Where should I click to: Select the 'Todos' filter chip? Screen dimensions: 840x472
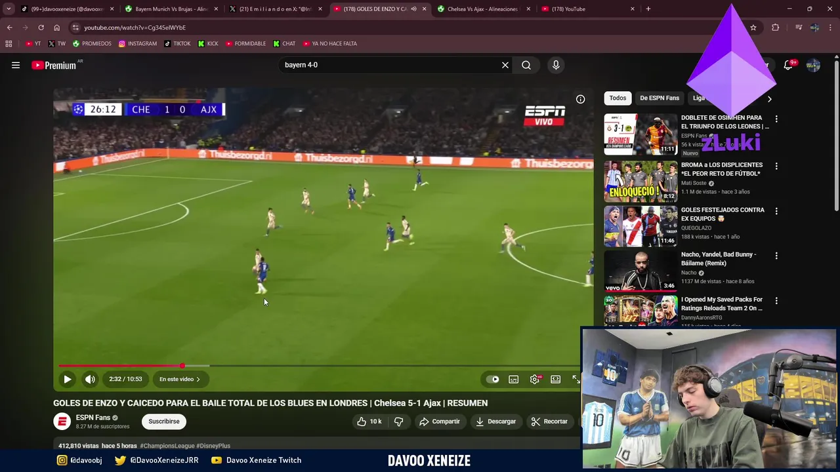(x=618, y=98)
